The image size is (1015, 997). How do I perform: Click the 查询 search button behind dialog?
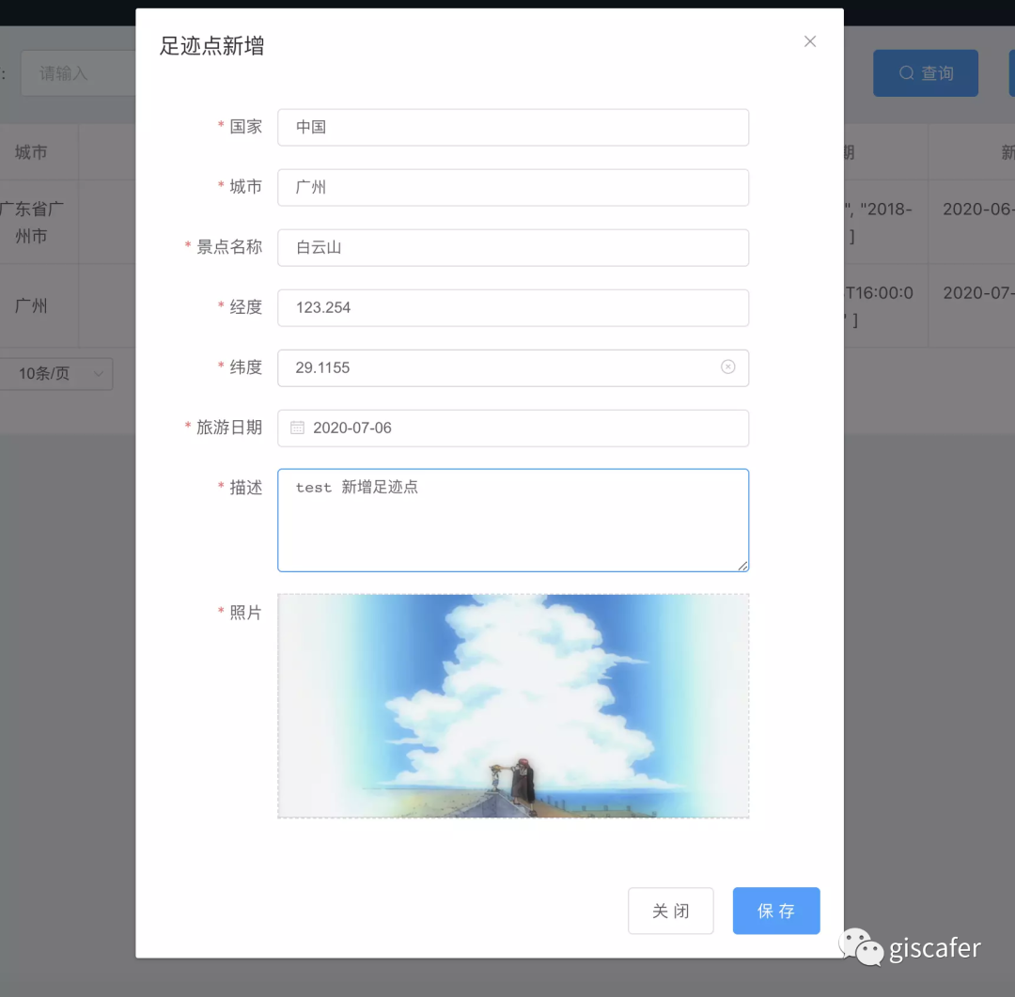click(x=925, y=73)
